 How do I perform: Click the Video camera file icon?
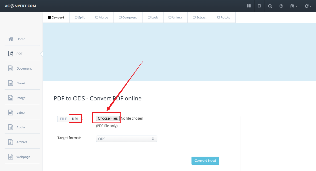point(10,112)
